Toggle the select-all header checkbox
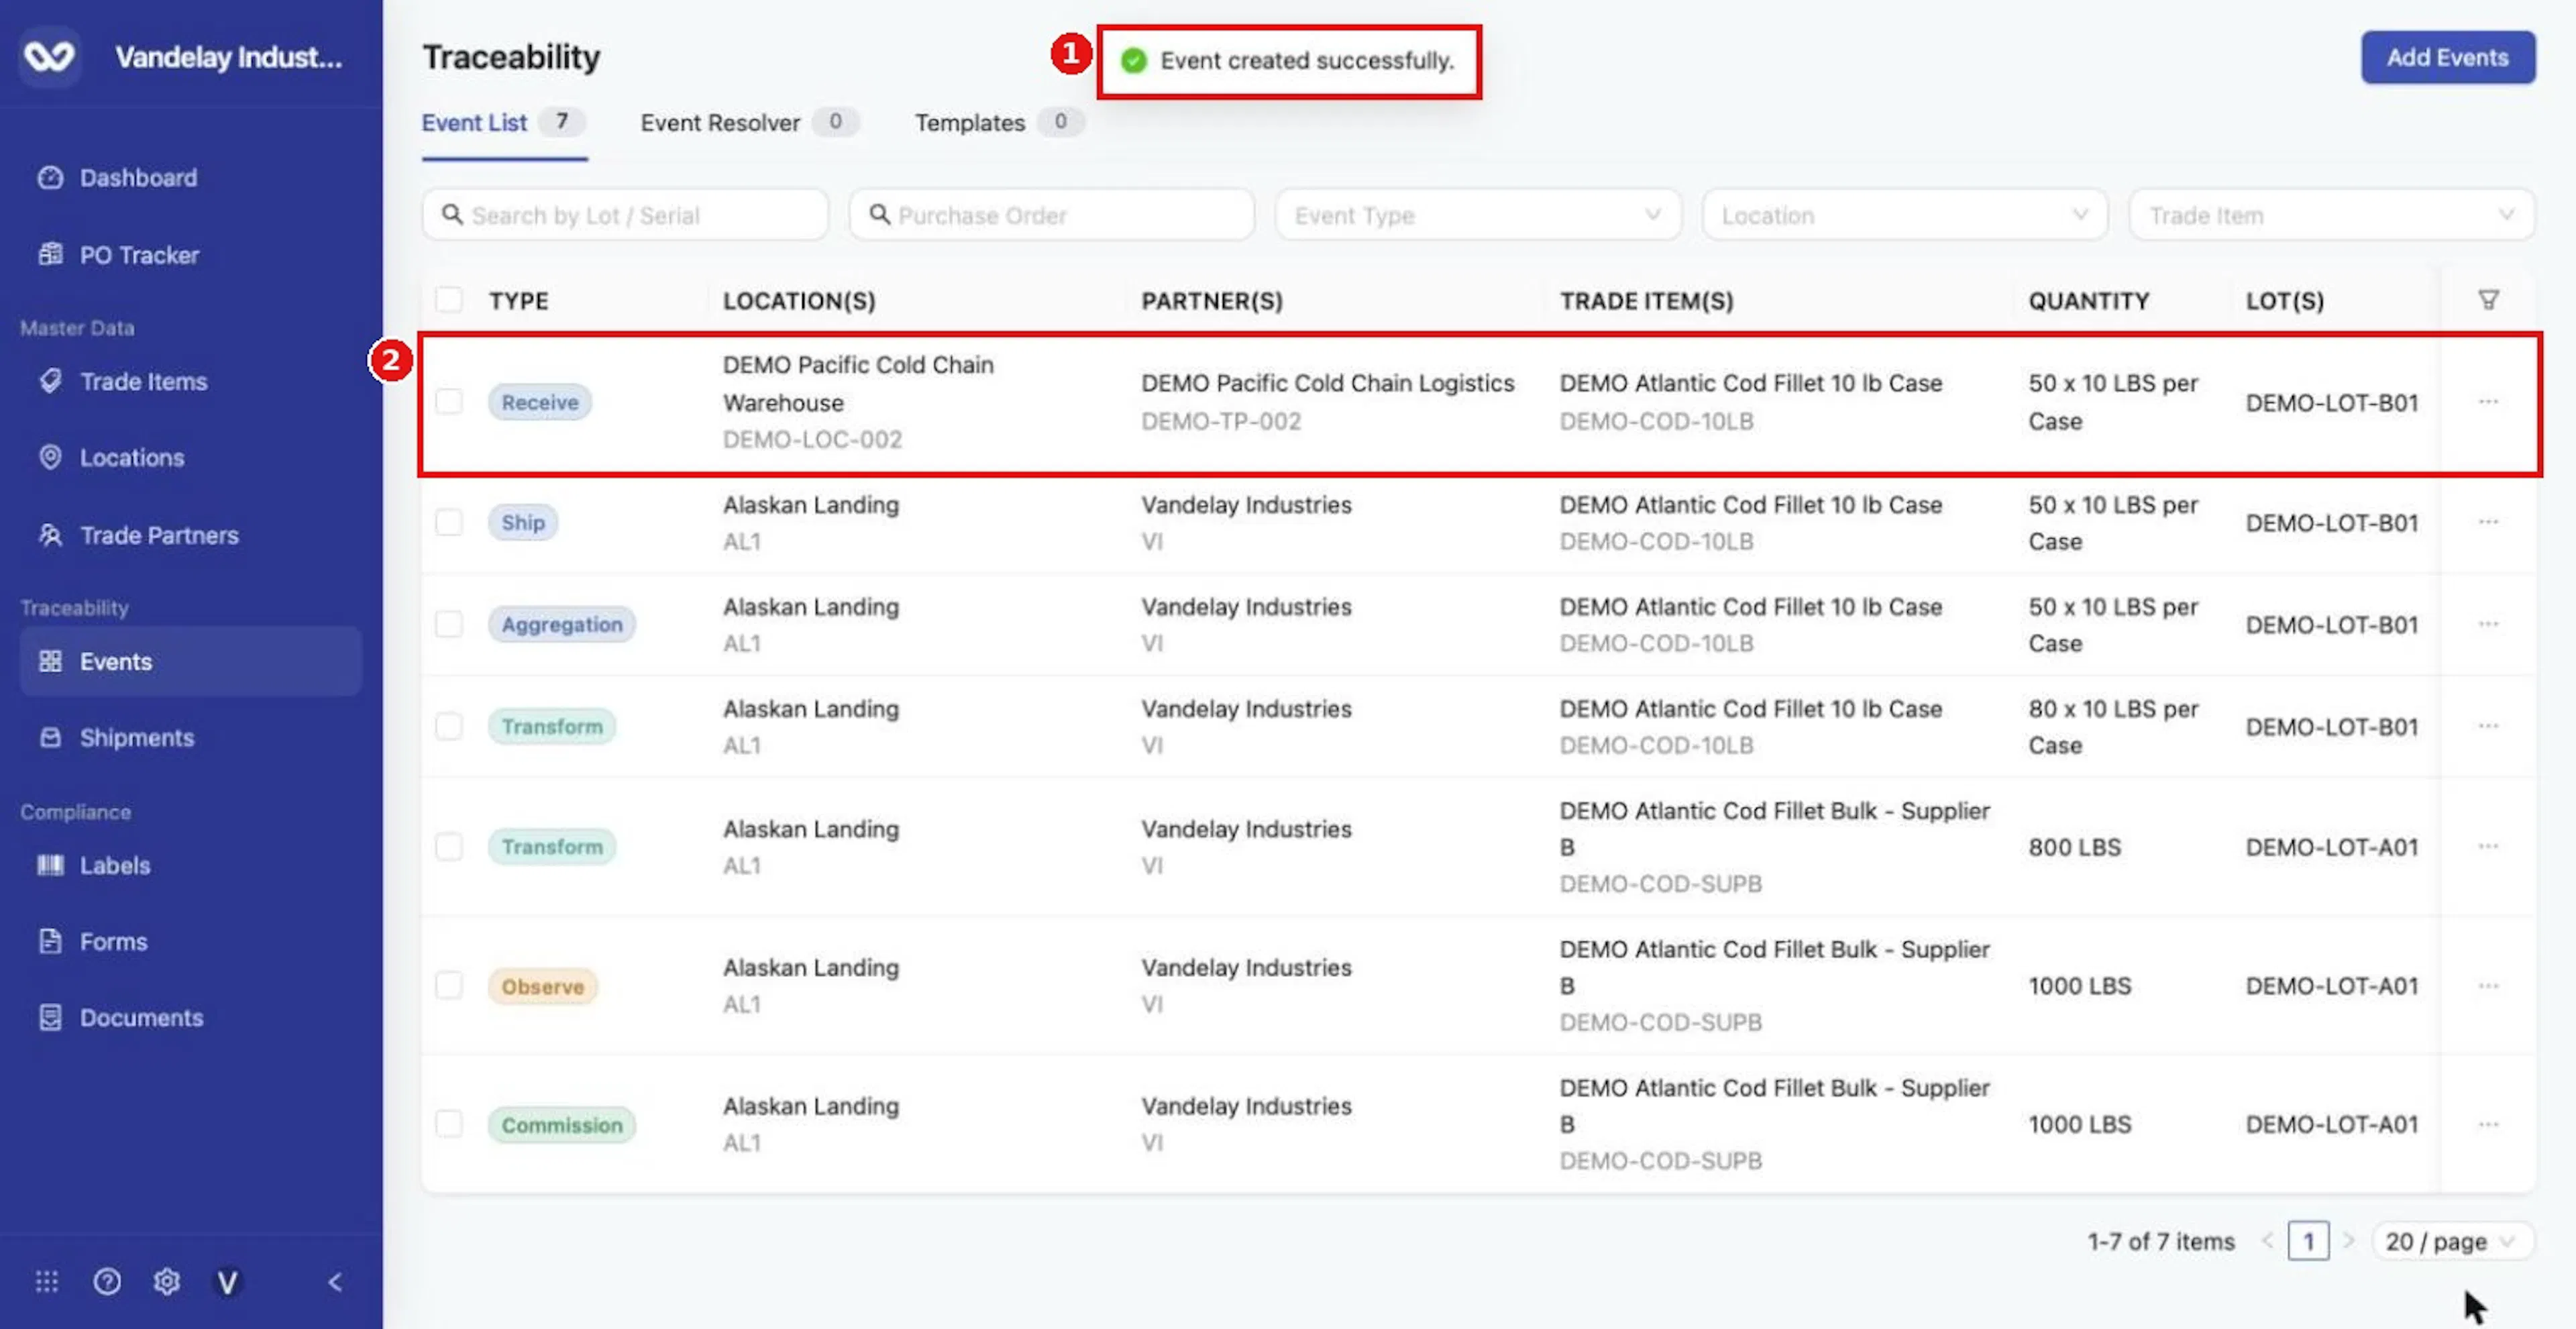Viewport: 2576px width, 1329px height. pos(449,300)
